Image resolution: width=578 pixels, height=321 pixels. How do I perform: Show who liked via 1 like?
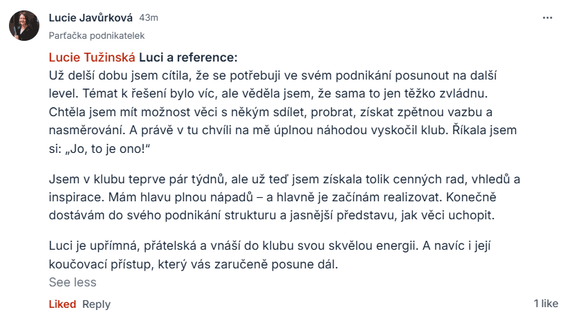tap(546, 304)
